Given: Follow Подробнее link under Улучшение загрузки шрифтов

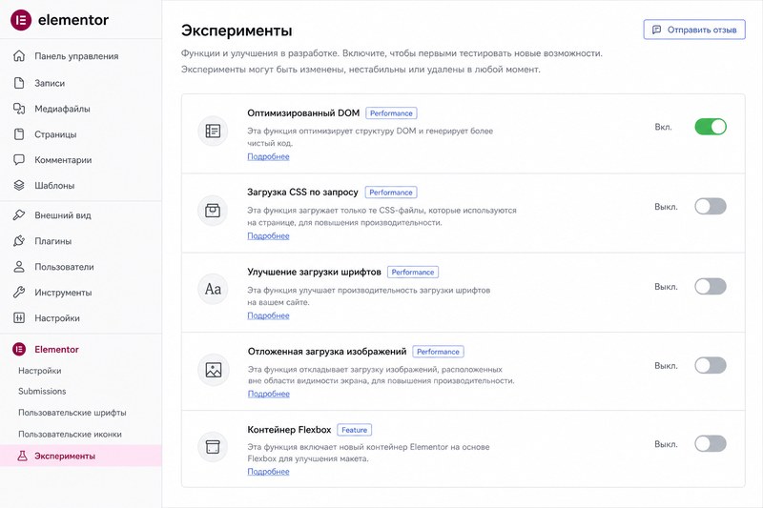Looking at the screenshot, I should (x=268, y=315).
